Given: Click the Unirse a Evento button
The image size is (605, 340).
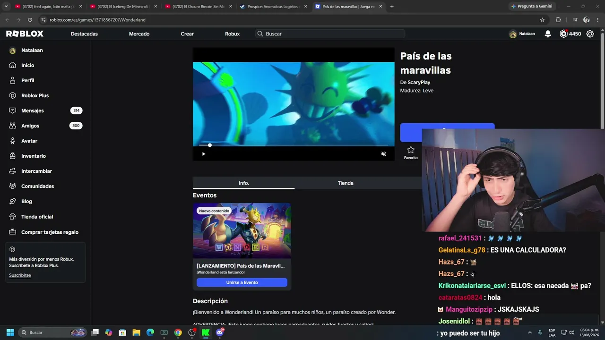Looking at the screenshot, I should pos(242,282).
